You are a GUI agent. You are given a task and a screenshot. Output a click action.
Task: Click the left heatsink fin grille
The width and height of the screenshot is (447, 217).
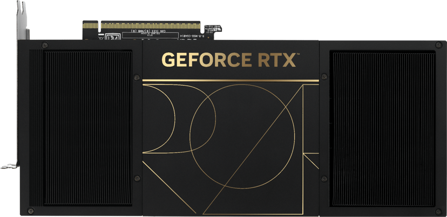point(81,128)
